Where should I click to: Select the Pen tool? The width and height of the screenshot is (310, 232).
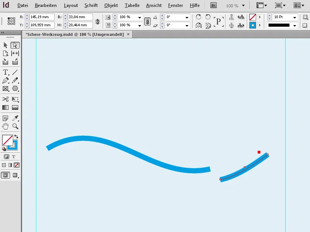5,80
